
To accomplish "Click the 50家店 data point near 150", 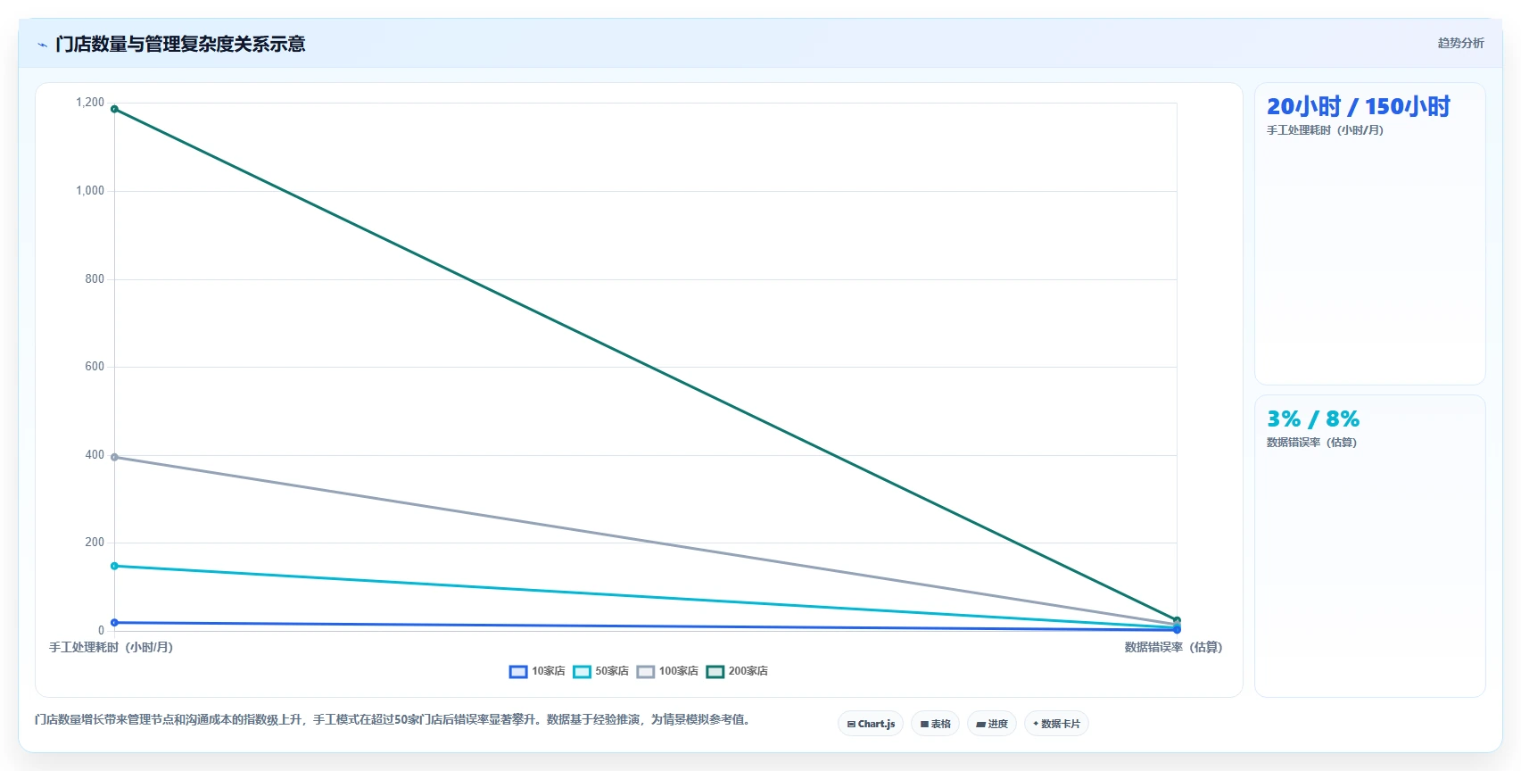I will (114, 566).
